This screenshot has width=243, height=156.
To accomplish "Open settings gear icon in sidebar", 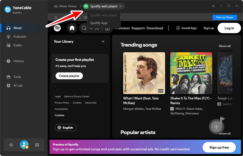I will [11, 145].
